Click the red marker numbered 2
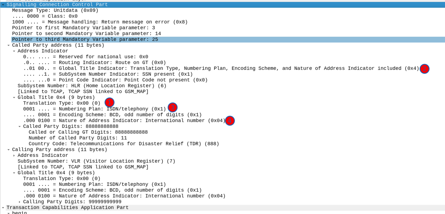 coord(424,69)
